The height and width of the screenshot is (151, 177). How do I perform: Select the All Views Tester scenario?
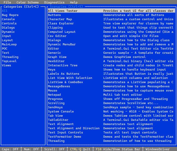[63, 11]
